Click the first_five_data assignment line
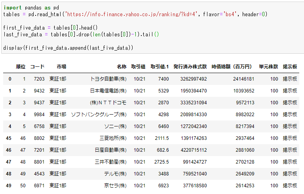This screenshot has height=194, width=304. click(50, 28)
